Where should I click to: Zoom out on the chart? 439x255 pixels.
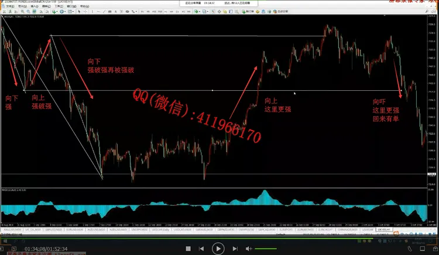(x=28, y=12)
